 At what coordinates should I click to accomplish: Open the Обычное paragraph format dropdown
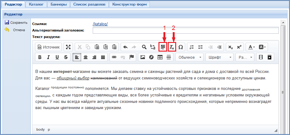[189, 57]
